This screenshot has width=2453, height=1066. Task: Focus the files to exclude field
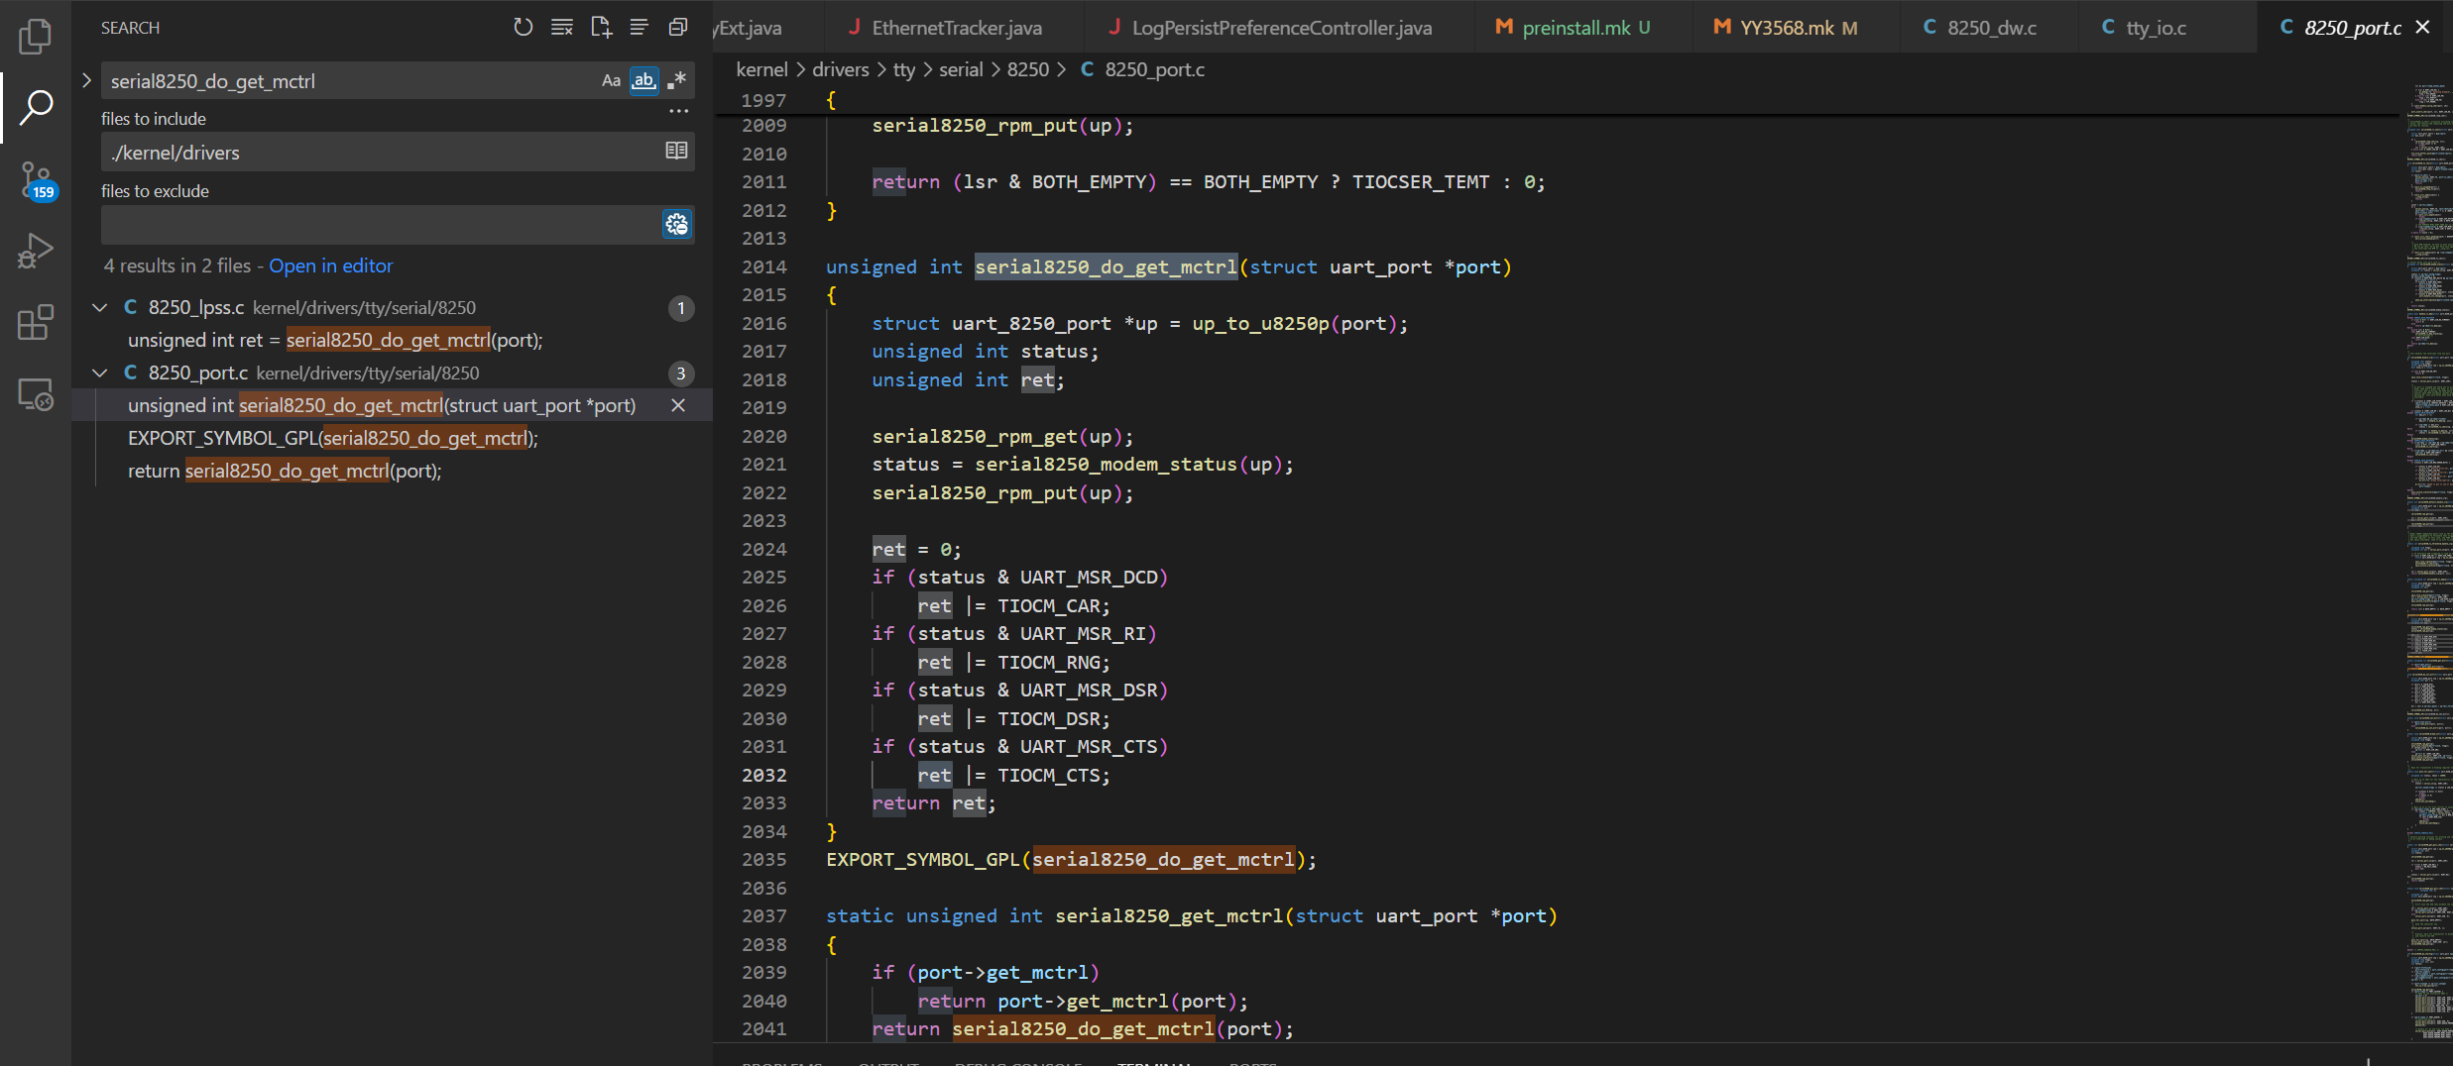(x=380, y=225)
